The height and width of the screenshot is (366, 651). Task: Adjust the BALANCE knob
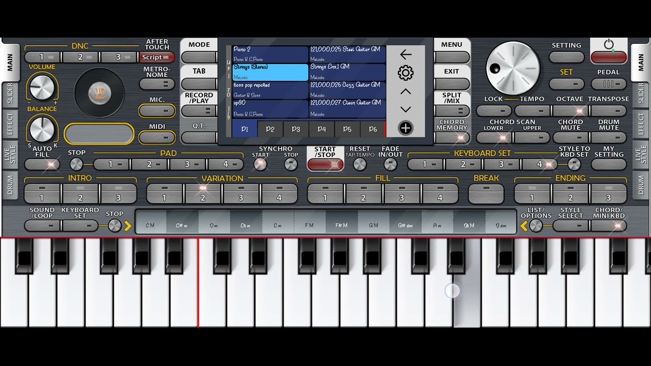42,129
